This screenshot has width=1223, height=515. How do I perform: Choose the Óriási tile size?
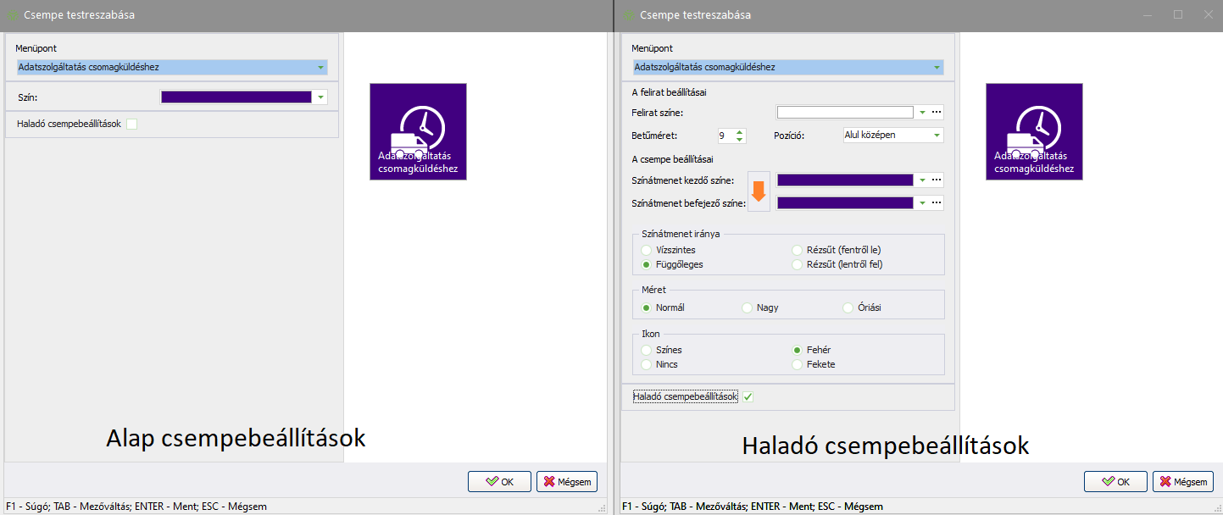click(x=848, y=307)
